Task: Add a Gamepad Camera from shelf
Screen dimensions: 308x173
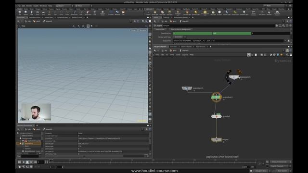Action: 277,13
